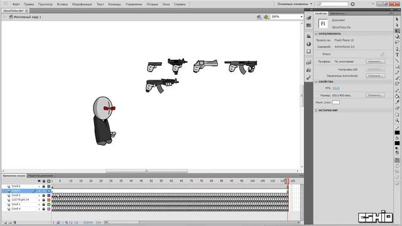The height and width of the screenshot is (226, 402).
Task: Select the Deco tool
Action: [397, 83]
